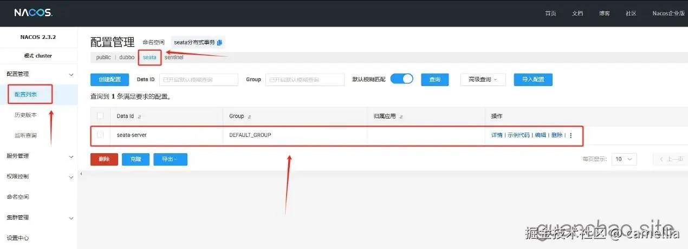Select the sentinel namespace tab
Image resolution: width=688 pixels, height=249 pixels.
pyautogui.click(x=174, y=57)
